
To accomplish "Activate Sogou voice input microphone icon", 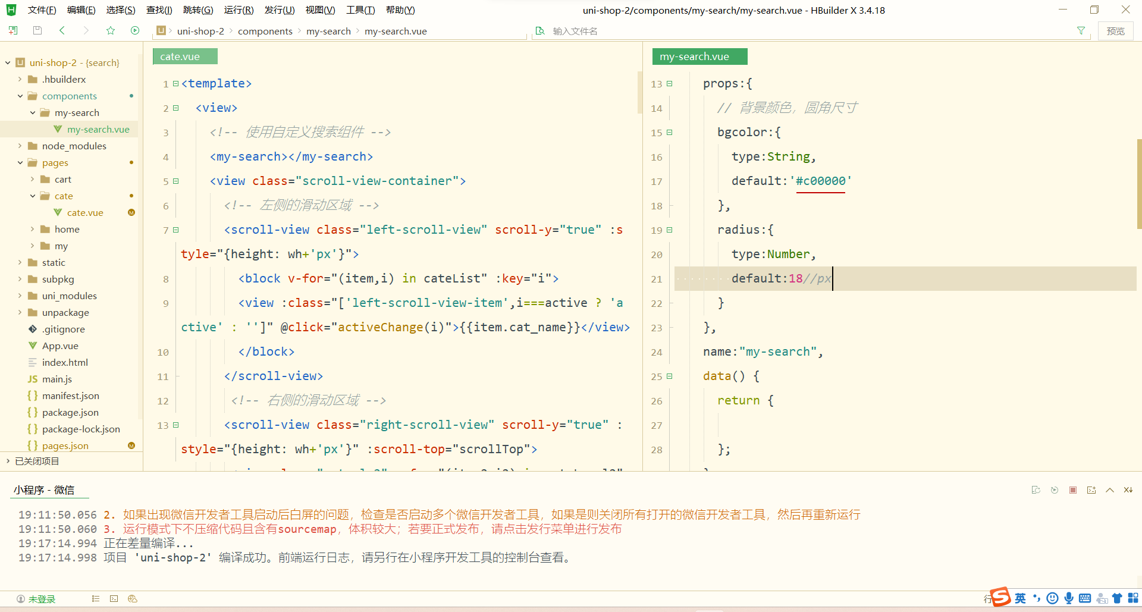I will (1069, 598).
